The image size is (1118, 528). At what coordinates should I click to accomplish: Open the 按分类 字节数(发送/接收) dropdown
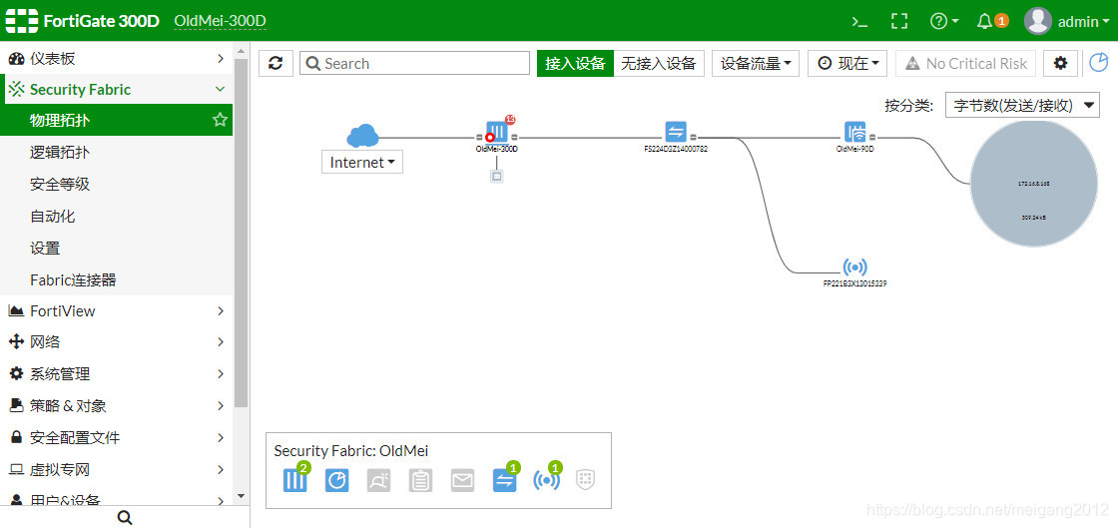point(1022,106)
